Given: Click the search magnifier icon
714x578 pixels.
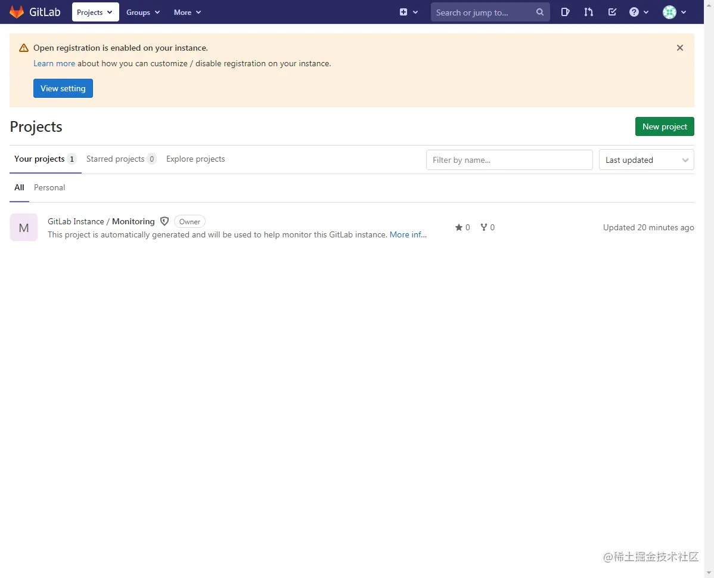Looking at the screenshot, I should pyautogui.click(x=539, y=13).
